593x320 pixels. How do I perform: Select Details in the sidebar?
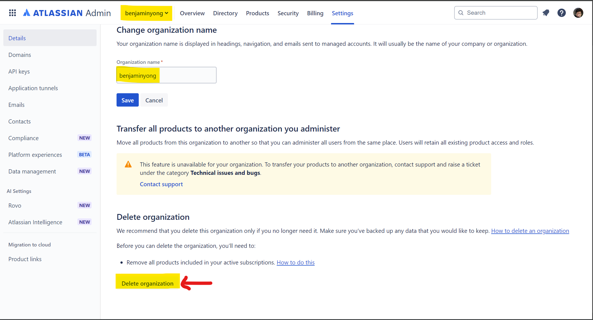point(50,38)
